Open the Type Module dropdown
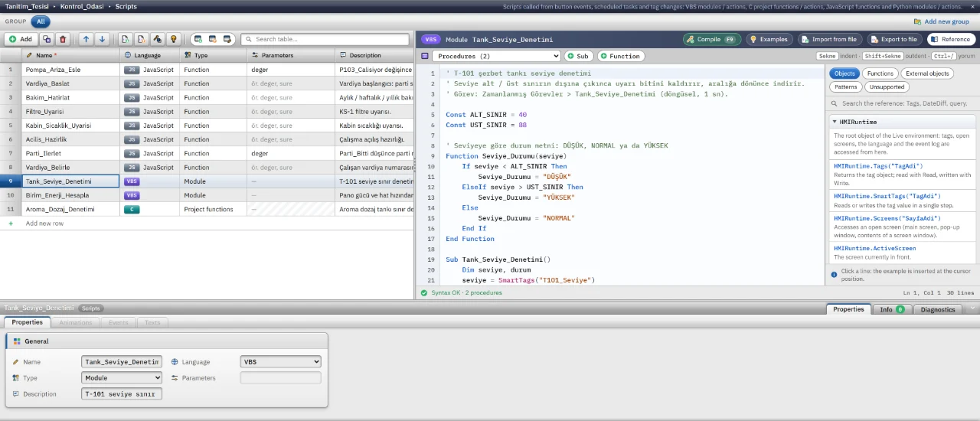 [122, 378]
